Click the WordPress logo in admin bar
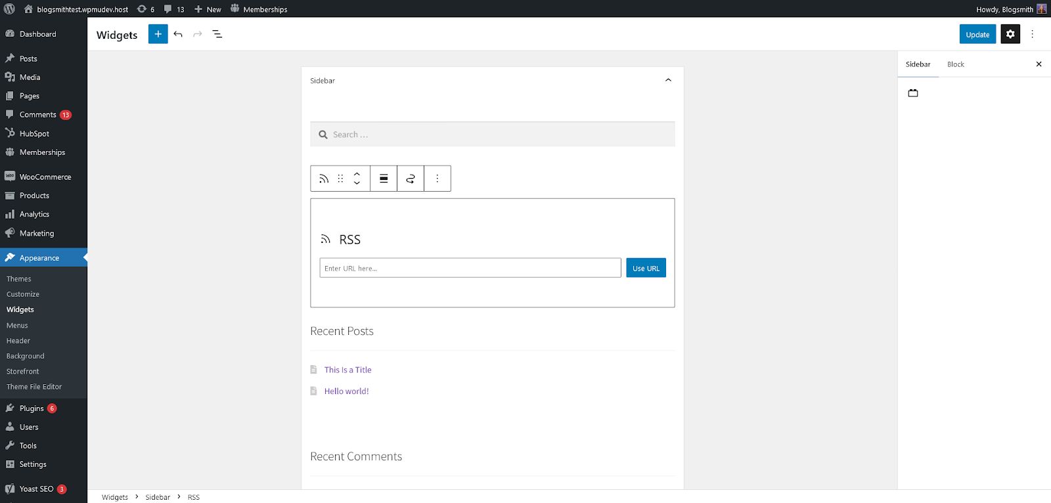This screenshot has width=1051, height=503. (9, 9)
